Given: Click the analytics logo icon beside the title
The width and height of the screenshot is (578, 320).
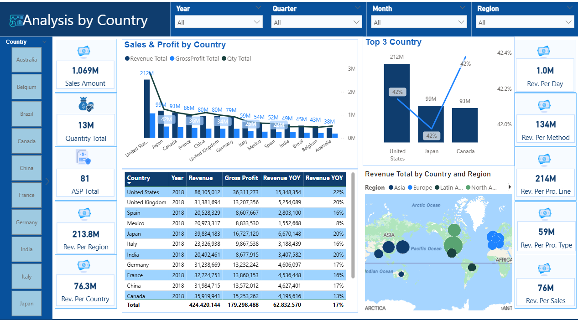Looking at the screenshot, I should point(17,21).
